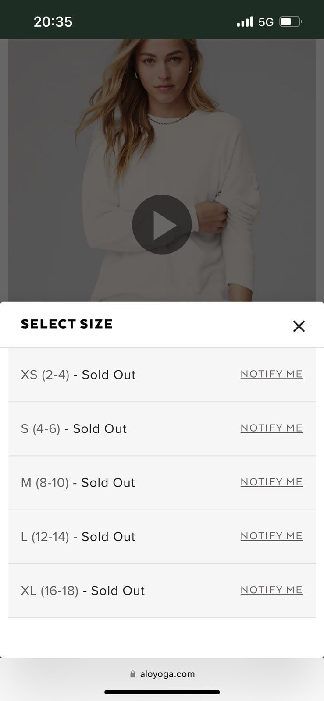Select the S (4-6) size row
324x701 pixels.
(x=74, y=429)
